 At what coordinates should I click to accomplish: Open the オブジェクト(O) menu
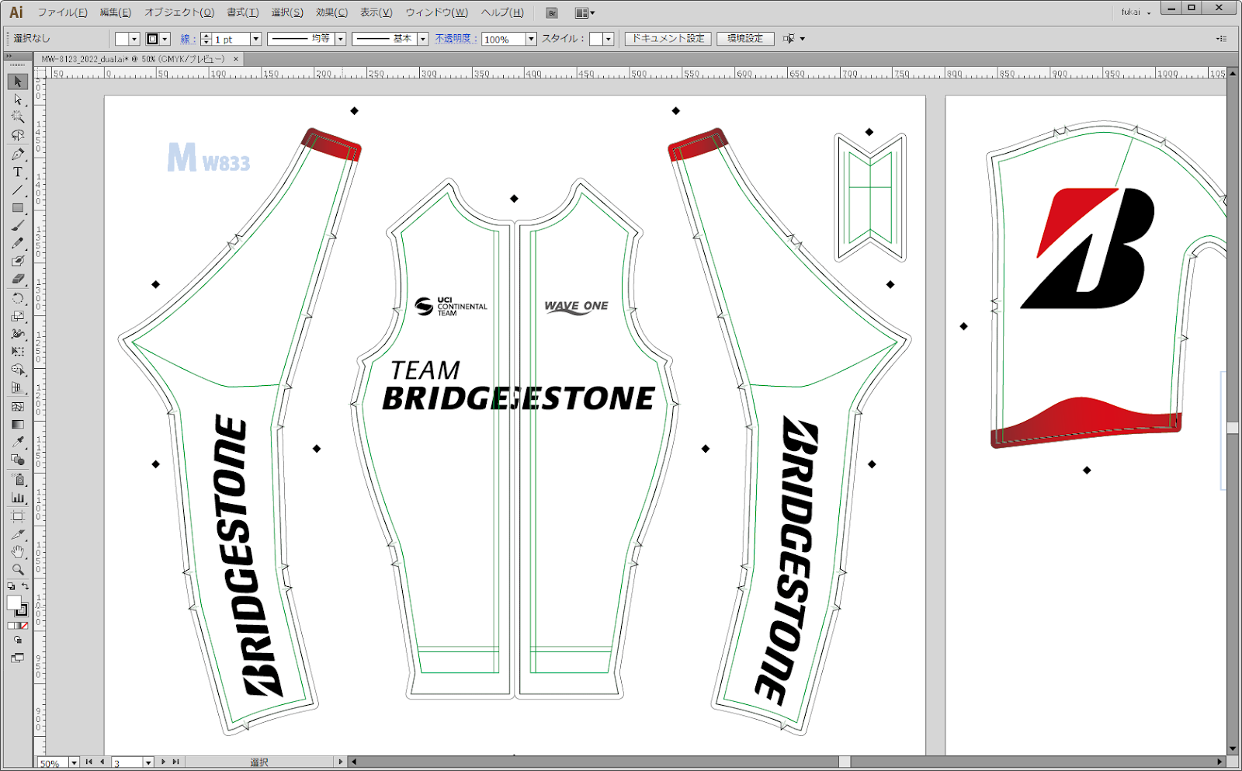coord(179,12)
